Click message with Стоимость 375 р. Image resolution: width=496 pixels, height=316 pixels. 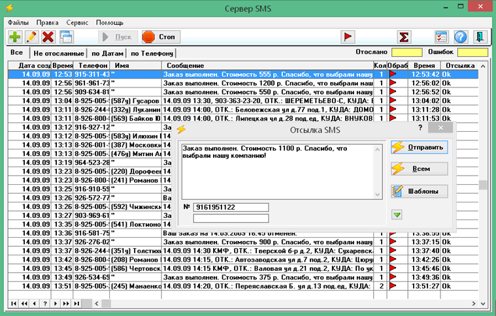pos(268,277)
